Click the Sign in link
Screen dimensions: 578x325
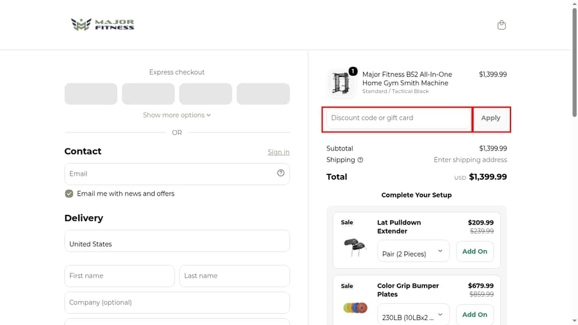tap(278, 152)
